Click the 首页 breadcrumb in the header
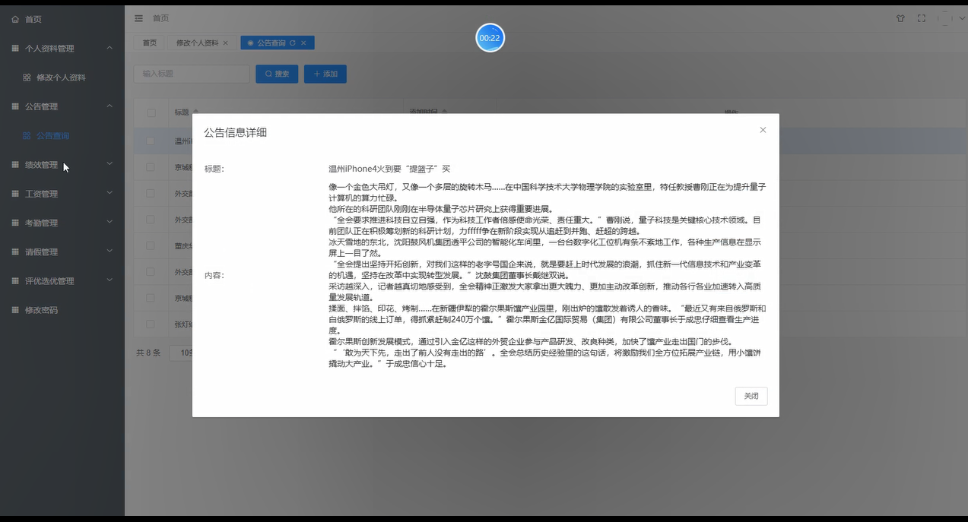This screenshot has width=968, height=522. point(161,18)
